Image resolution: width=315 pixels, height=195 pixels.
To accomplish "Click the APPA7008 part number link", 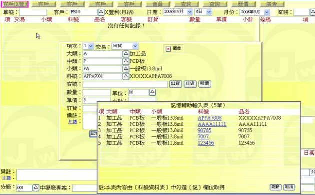I will point(209,118).
